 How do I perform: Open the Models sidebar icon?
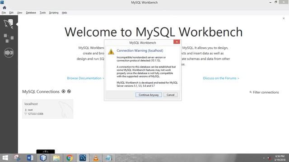click(9, 38)
